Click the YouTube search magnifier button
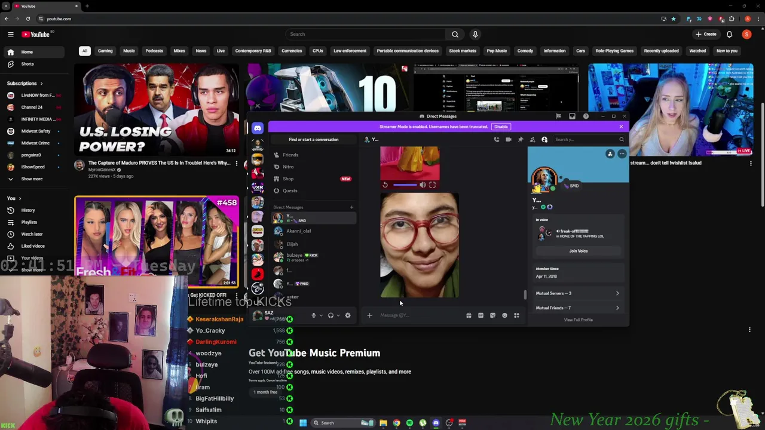Screen dimensions: 765x430 click(x=455, y=34)
